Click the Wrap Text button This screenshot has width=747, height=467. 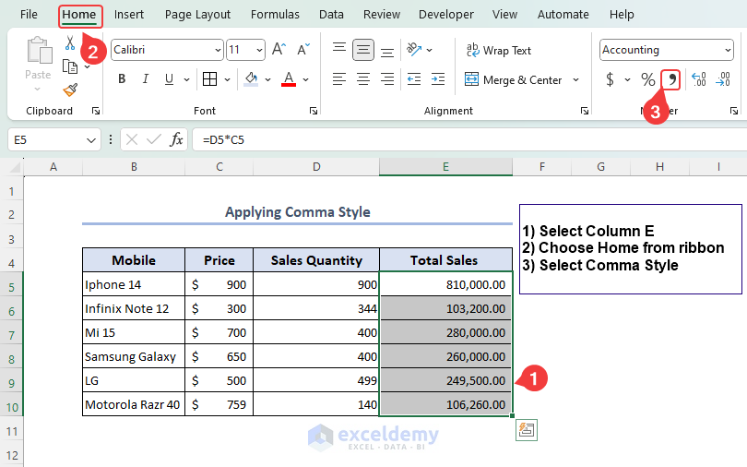coord(499,51)
